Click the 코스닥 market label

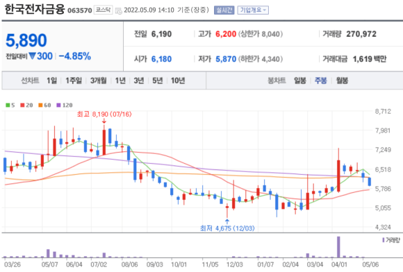tap(103, 10)
